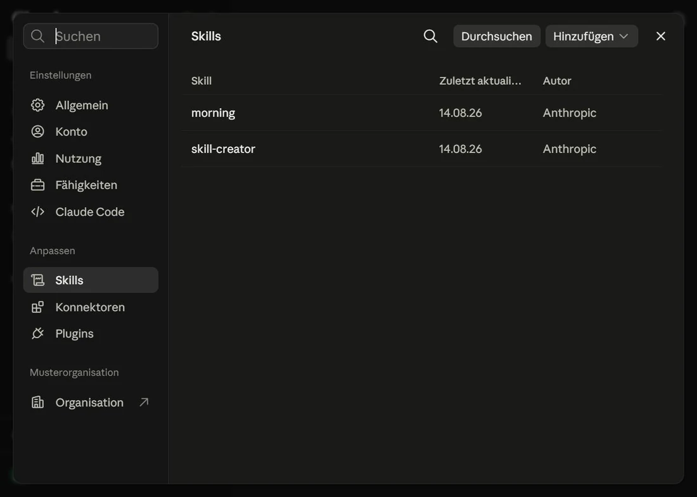Click the magnifier icon next to Durchsuchen
The height and width of the screenshot is (497, 697).
point(430,36)
